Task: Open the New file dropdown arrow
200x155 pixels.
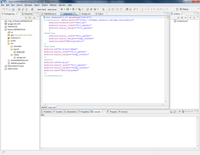Action: pos(6,9)
